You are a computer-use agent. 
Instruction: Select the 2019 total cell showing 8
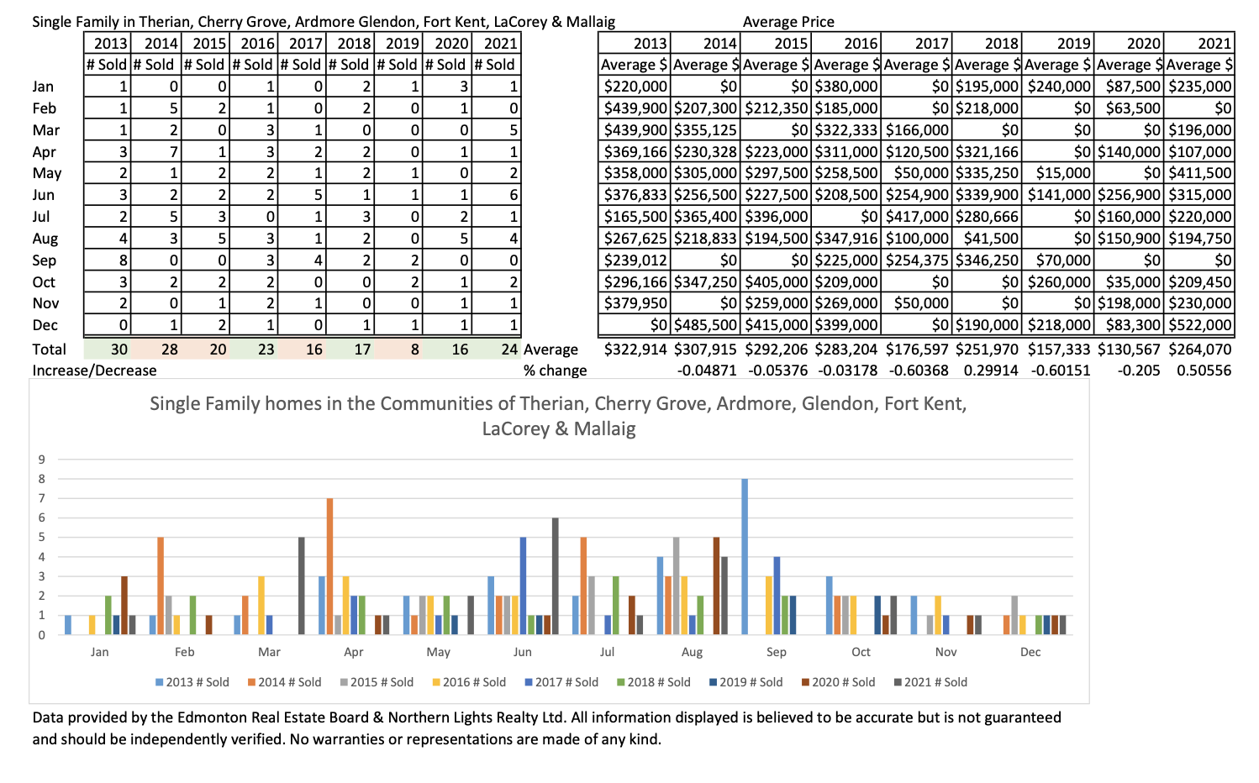398,349
